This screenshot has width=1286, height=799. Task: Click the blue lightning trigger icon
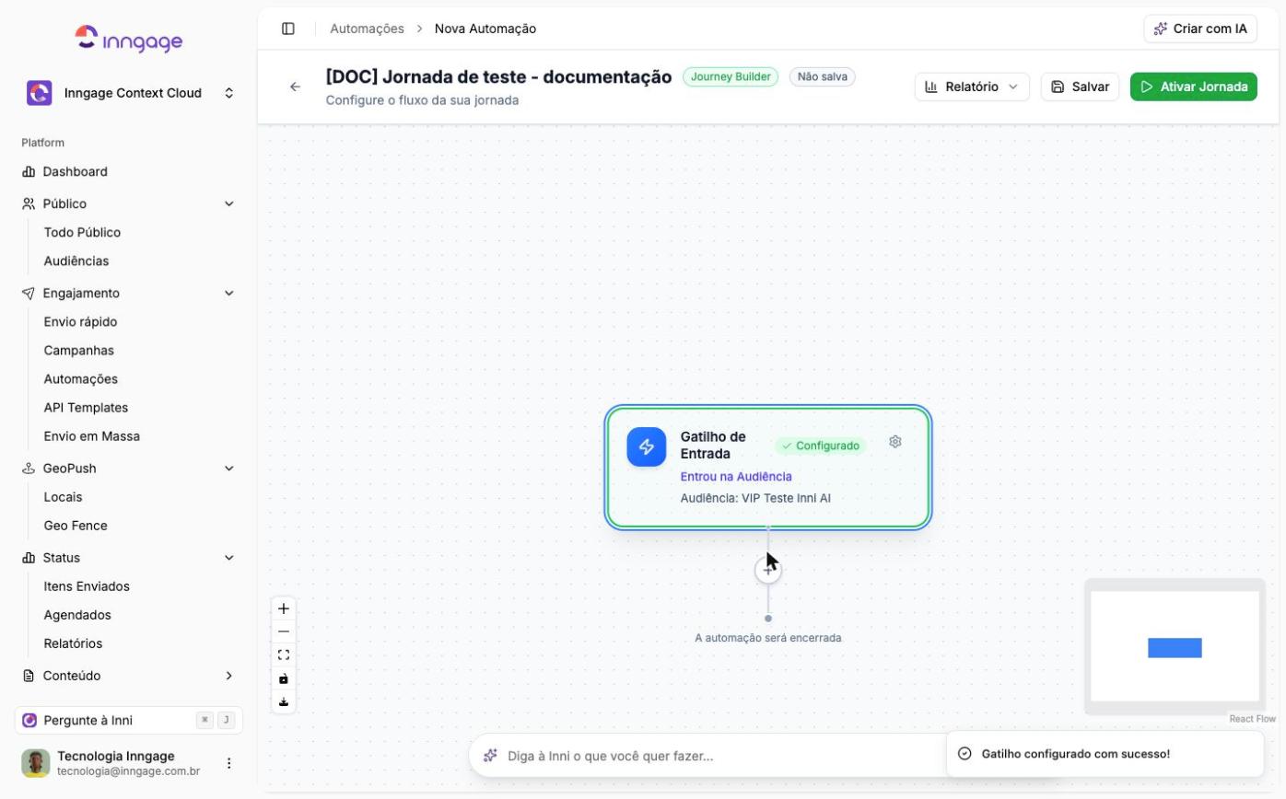[x=647, y=447]
